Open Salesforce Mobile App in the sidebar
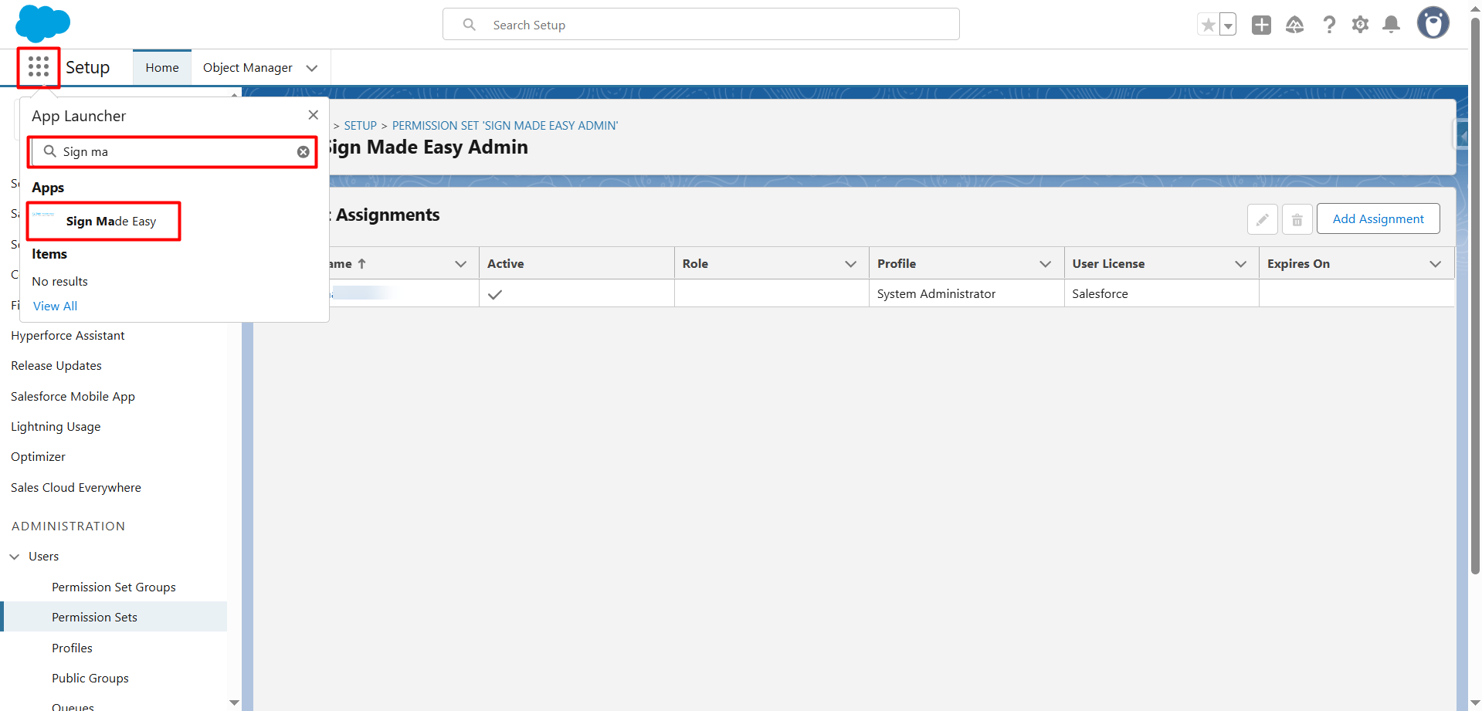 point(73,397)
